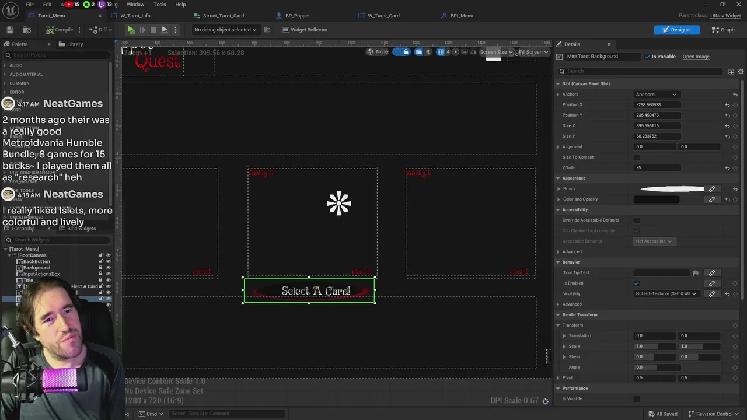747x420 pixels.
Task: Click the Details search field
Action: (641, 71)
